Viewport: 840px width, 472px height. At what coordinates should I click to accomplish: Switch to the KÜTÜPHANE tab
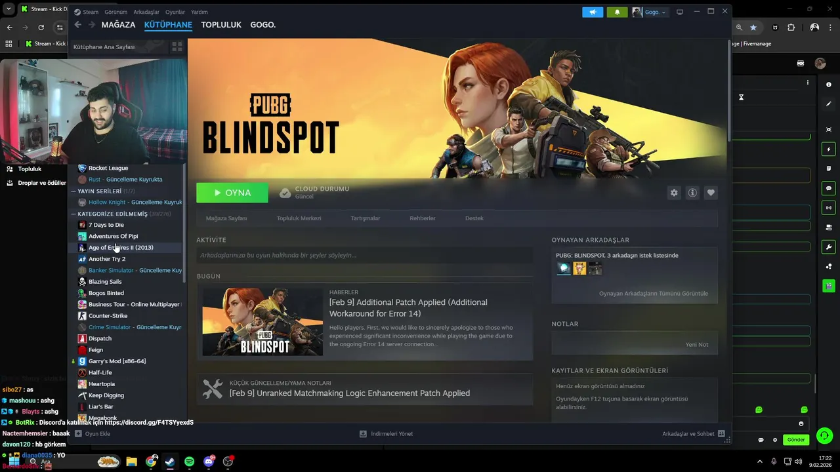(x=168, y=25)
